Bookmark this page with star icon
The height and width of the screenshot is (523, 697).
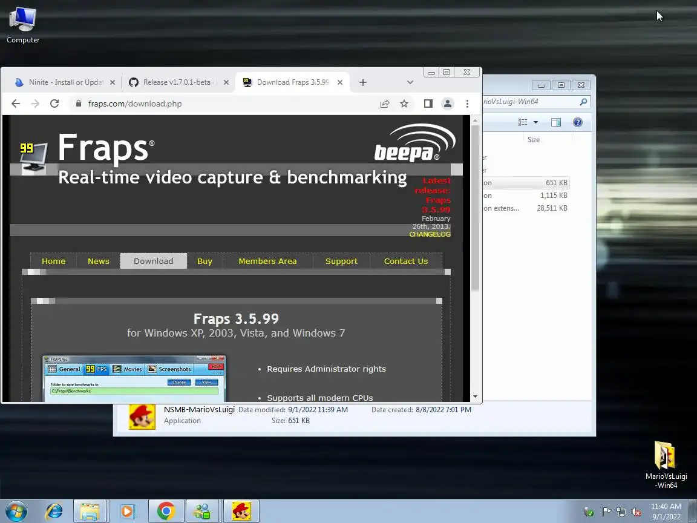(404, 104)
